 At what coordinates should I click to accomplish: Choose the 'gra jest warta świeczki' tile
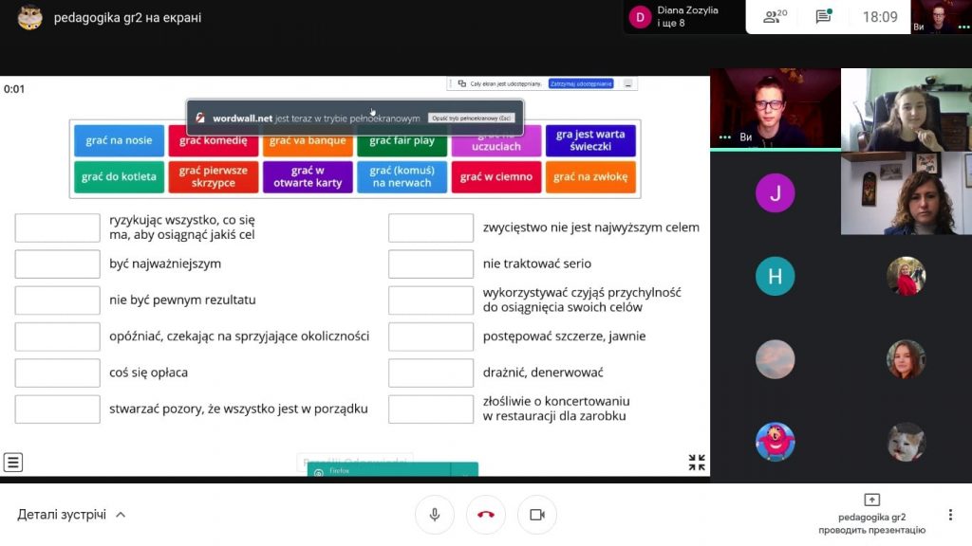[x=590, y=140]
